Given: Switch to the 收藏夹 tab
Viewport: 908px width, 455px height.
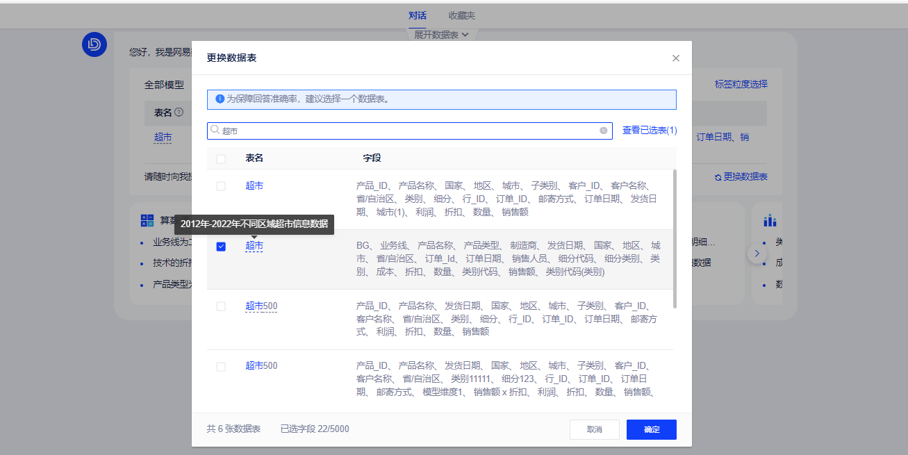Looking at the screenshot, I should tap(461, 15).
